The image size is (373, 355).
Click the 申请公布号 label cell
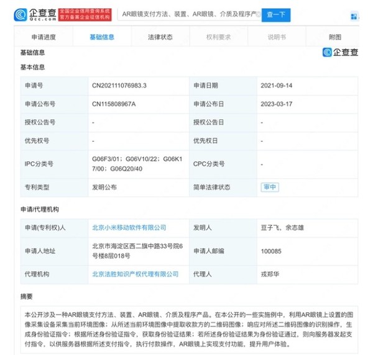[54, 104]
